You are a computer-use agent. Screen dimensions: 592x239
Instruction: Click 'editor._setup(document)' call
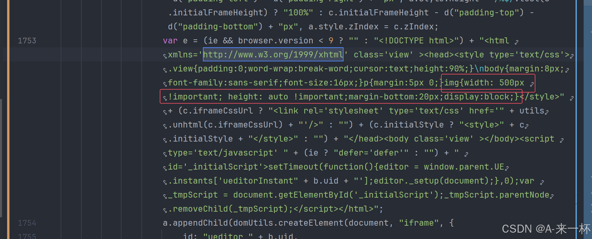(x=431, y=181)
